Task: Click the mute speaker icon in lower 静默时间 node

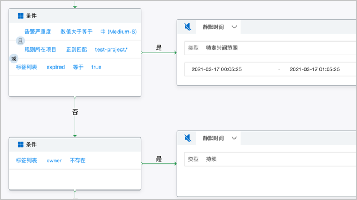Action: click(187, 138)
